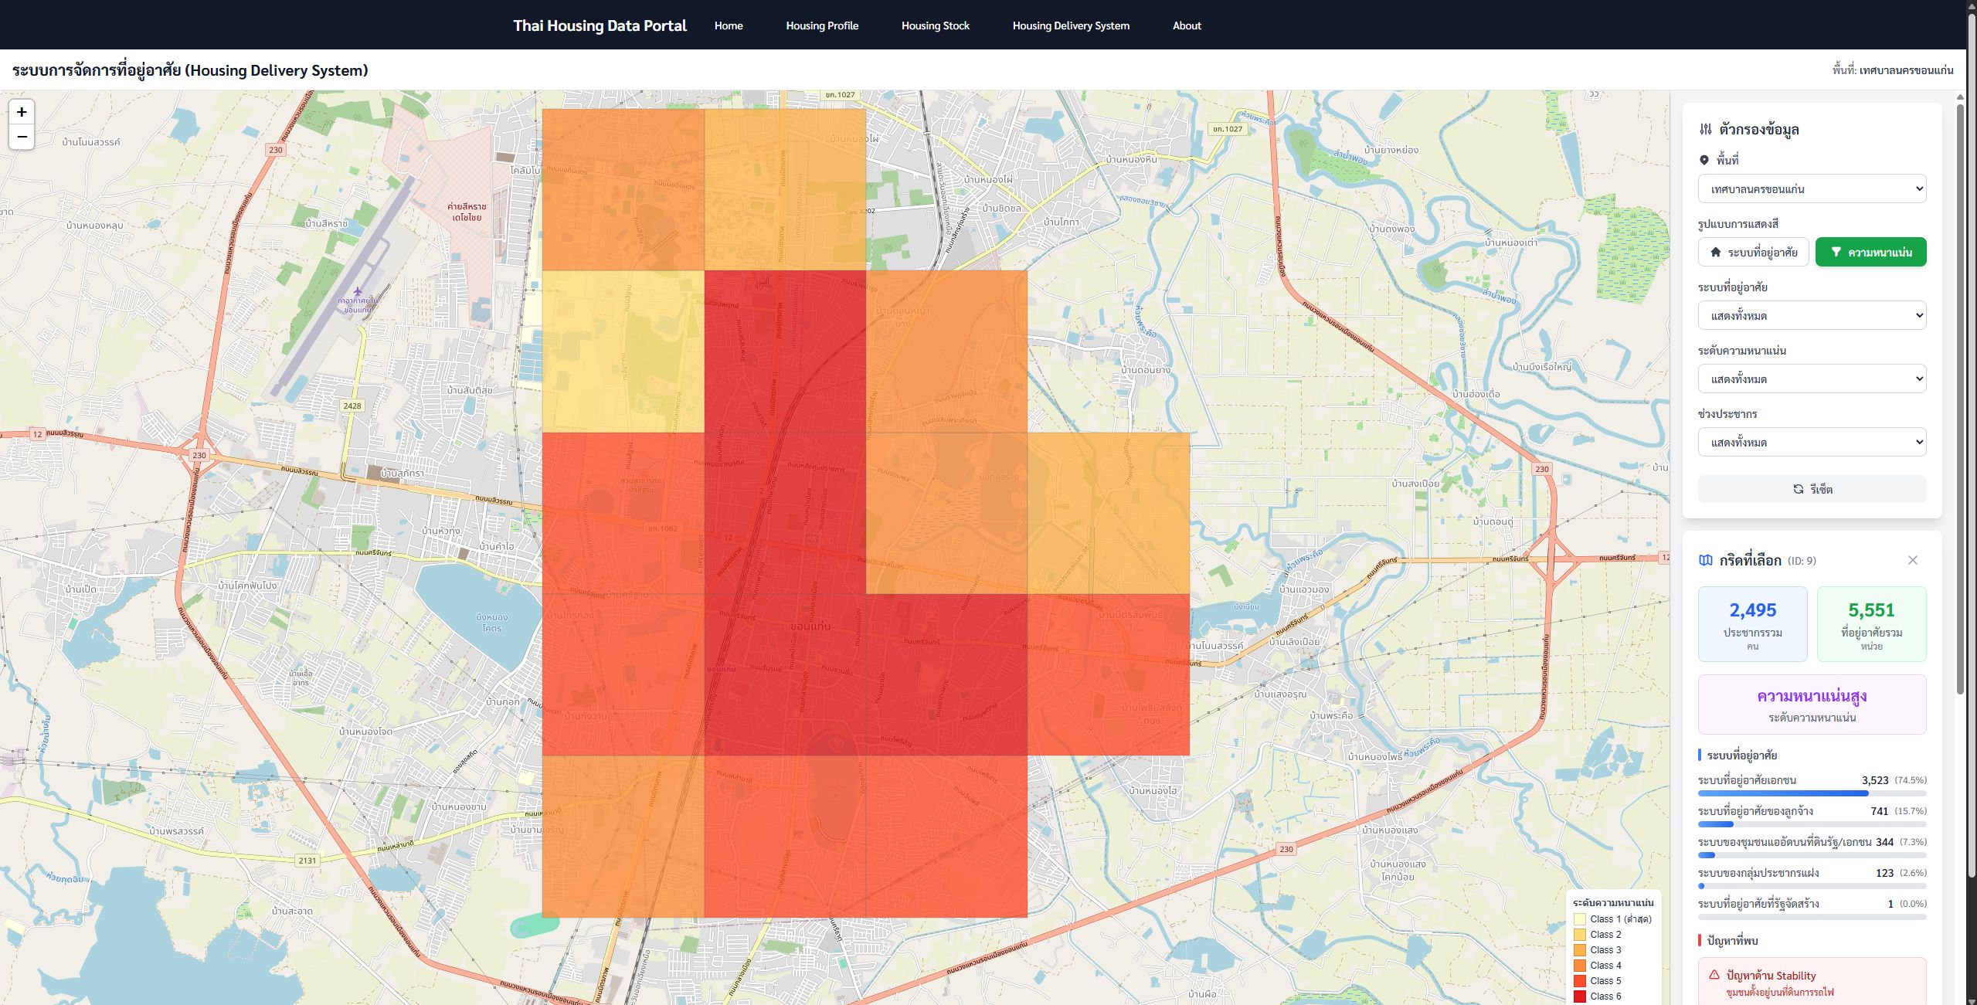The height and width of the screenshot is (1005, 1977).
Task: Go to the Housing Stock page
Action: [935, 25]
